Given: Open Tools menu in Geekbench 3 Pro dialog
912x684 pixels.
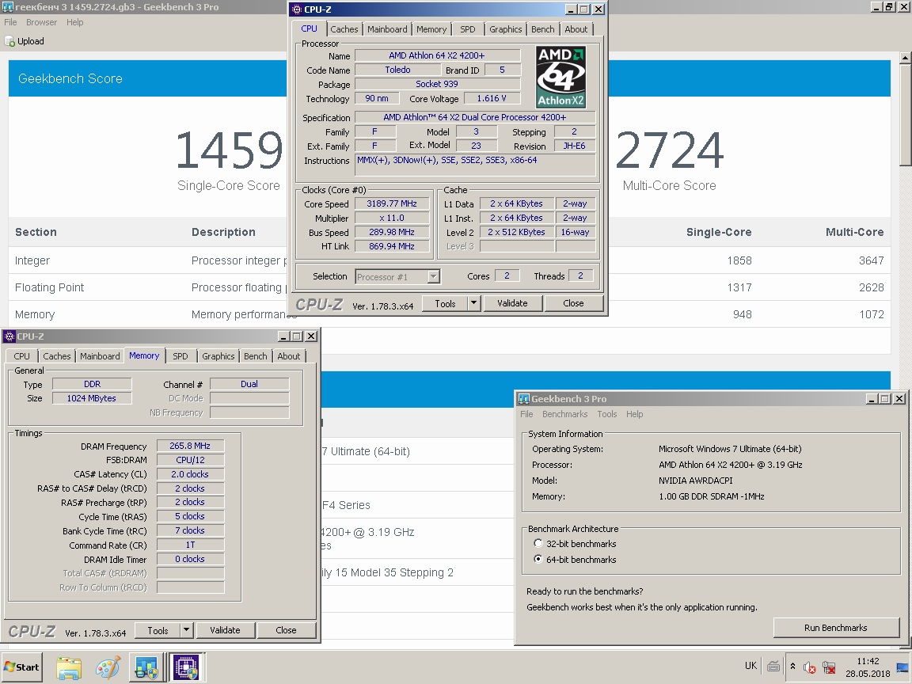Looking at the screenshot, I should [x=606, y=414].
